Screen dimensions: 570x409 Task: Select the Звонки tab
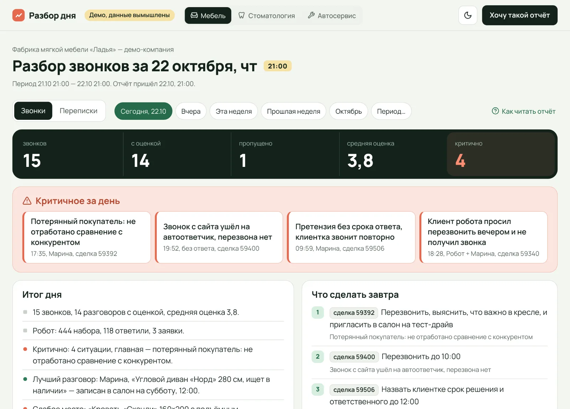point(33,111)
